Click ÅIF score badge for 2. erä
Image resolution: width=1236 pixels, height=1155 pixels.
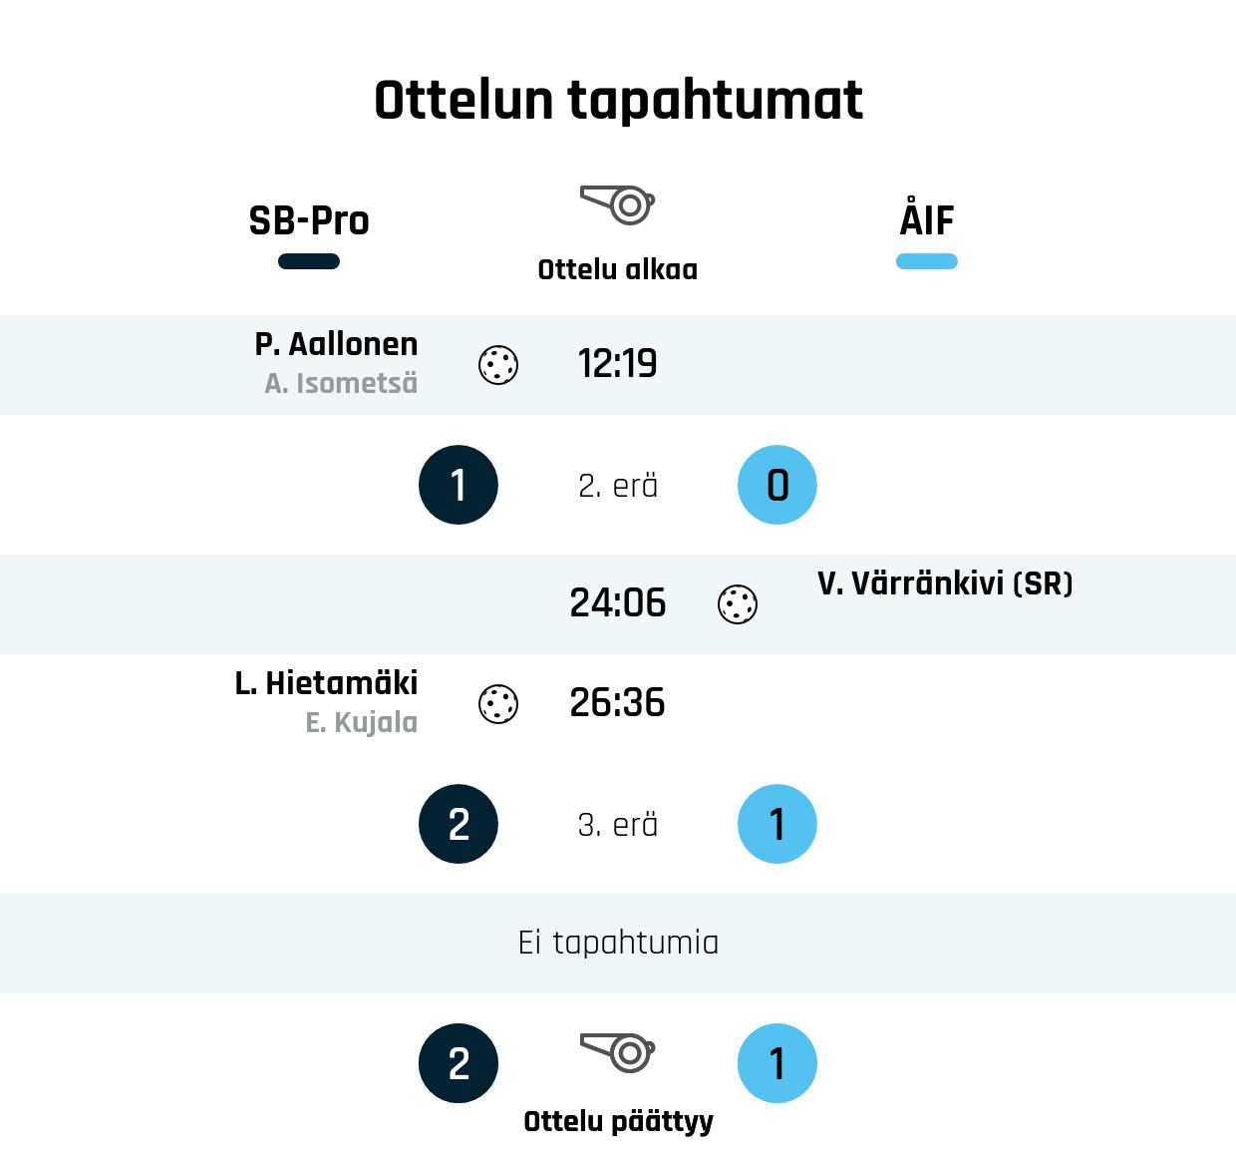coord(777,485)
